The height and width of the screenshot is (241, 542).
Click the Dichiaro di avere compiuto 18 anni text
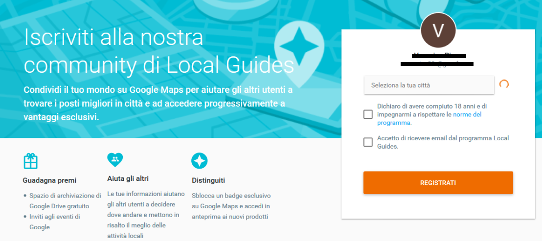coord(432,114)
